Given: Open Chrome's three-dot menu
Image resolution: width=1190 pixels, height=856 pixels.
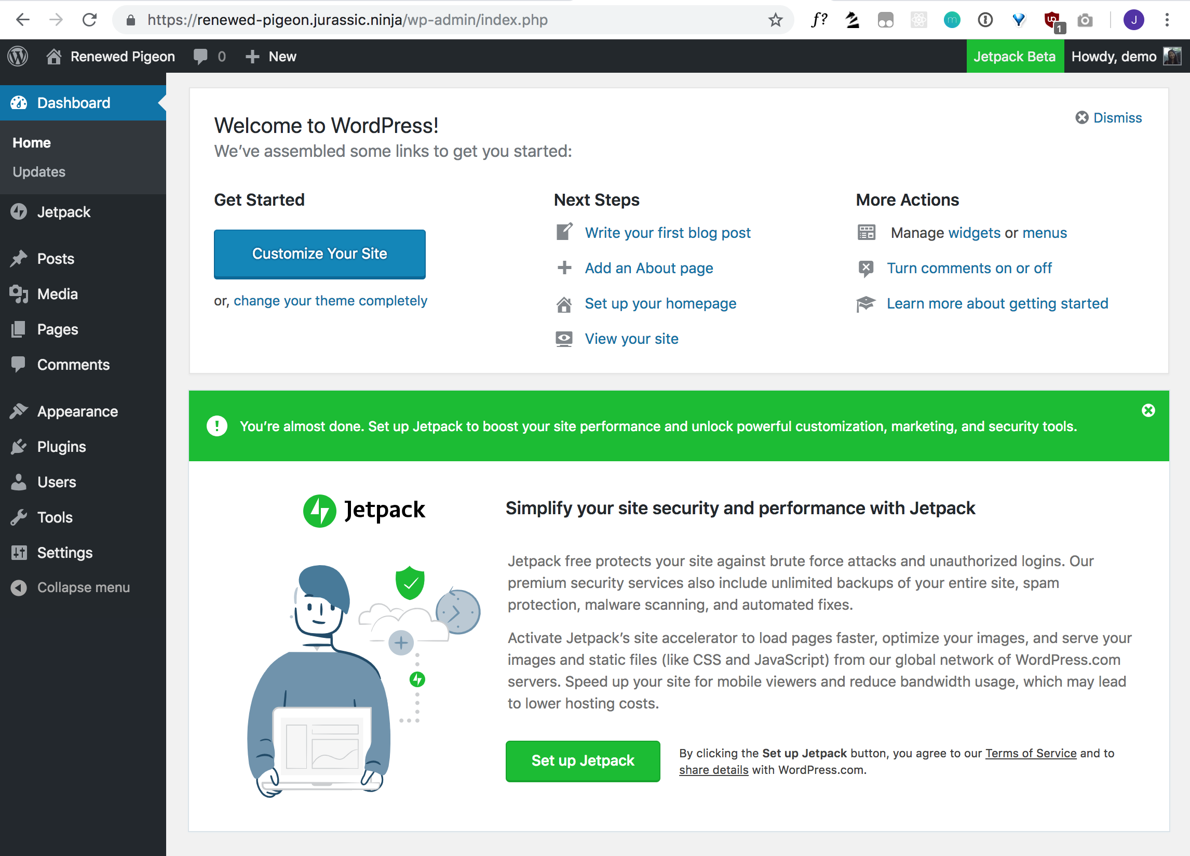Looking at the screenshot, I should coord(1167,20).
